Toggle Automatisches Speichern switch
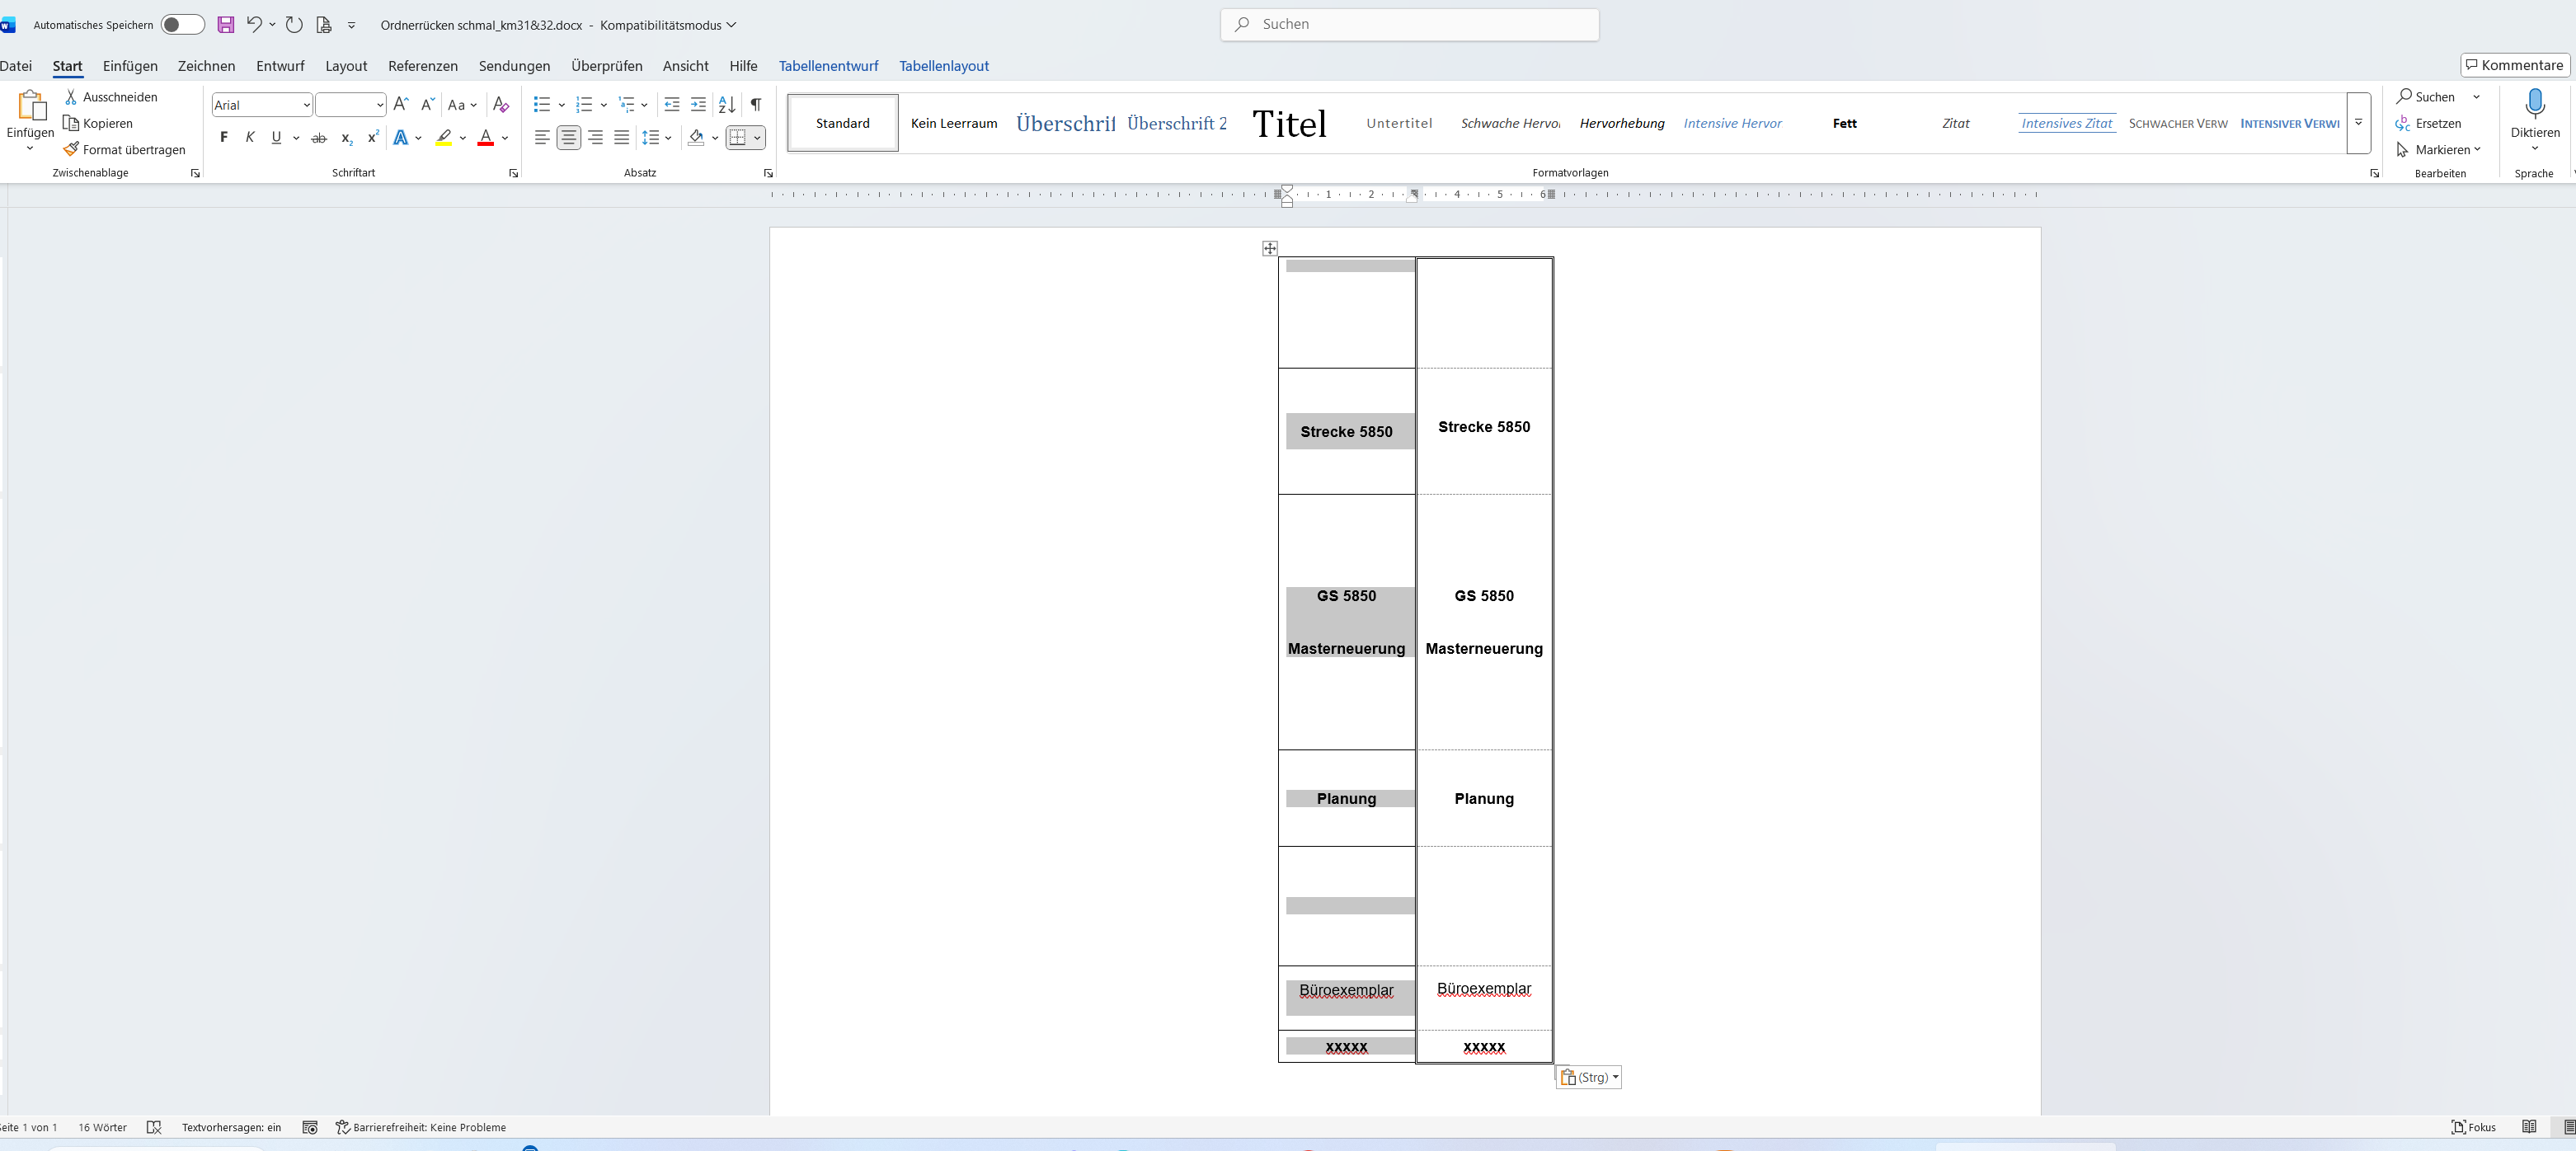 [182, 25]
